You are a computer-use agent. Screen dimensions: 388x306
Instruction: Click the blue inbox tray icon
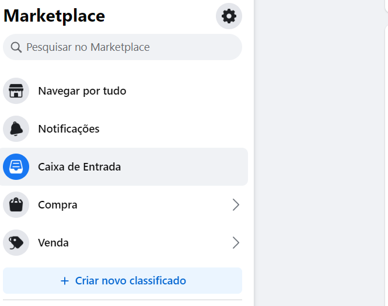coord(16,166)
